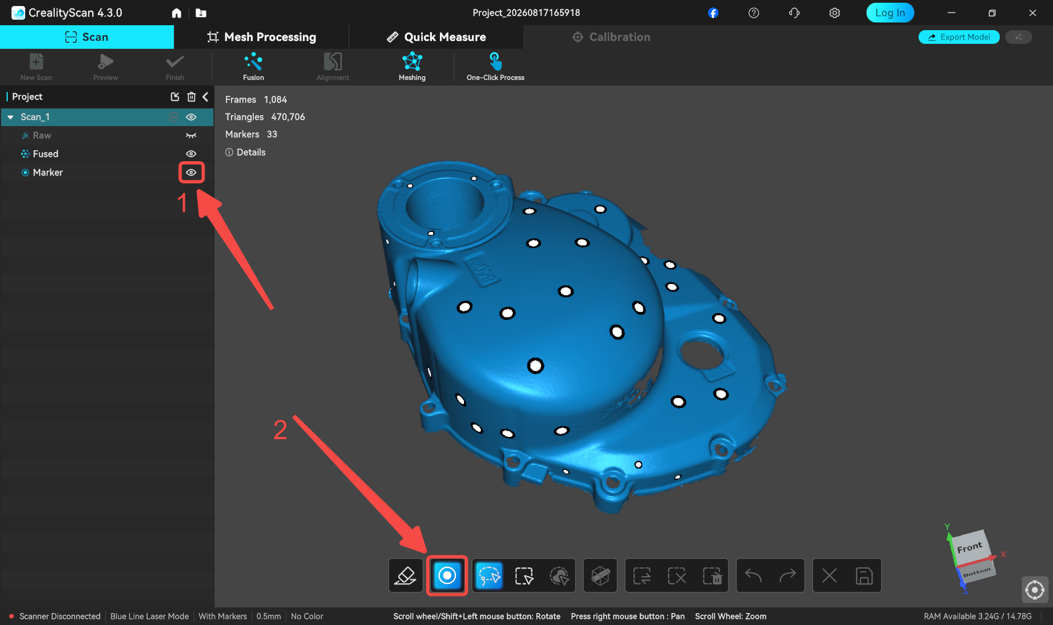Image resolution: width=1053 pixels, height=625 pixels.
Task: Click the Markers 33 readout
Action: [251, 134]
